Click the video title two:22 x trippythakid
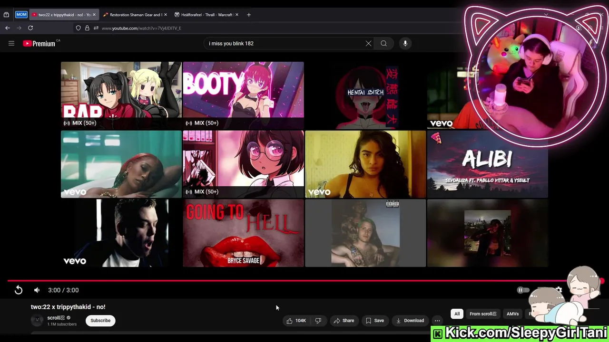 [x=68, y=307]
